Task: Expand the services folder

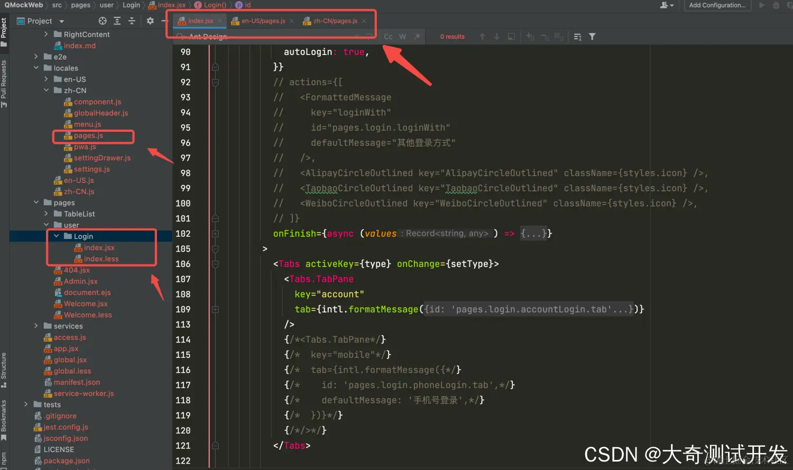Action: 36,326
